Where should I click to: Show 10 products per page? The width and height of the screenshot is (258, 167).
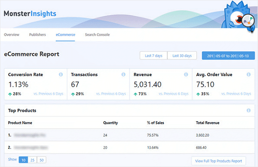coord(23,160)
